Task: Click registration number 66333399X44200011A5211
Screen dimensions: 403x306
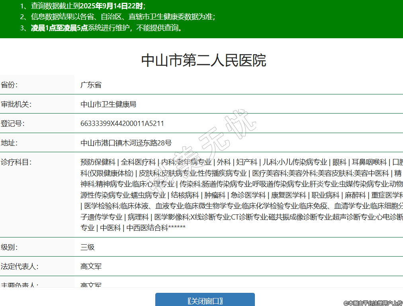Action: (x=122, y=124)
